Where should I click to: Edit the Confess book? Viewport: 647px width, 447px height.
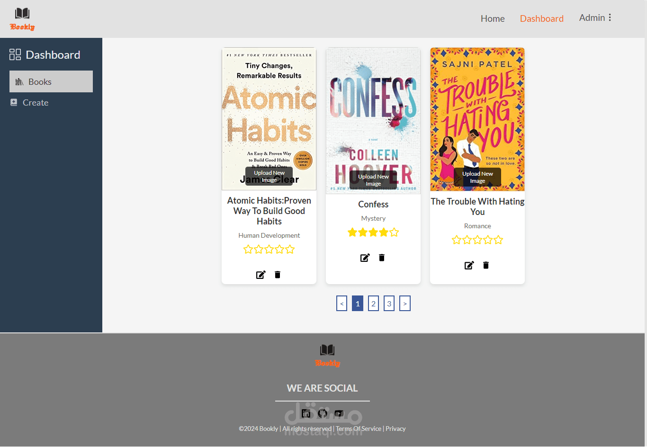[x=365, y=258]
